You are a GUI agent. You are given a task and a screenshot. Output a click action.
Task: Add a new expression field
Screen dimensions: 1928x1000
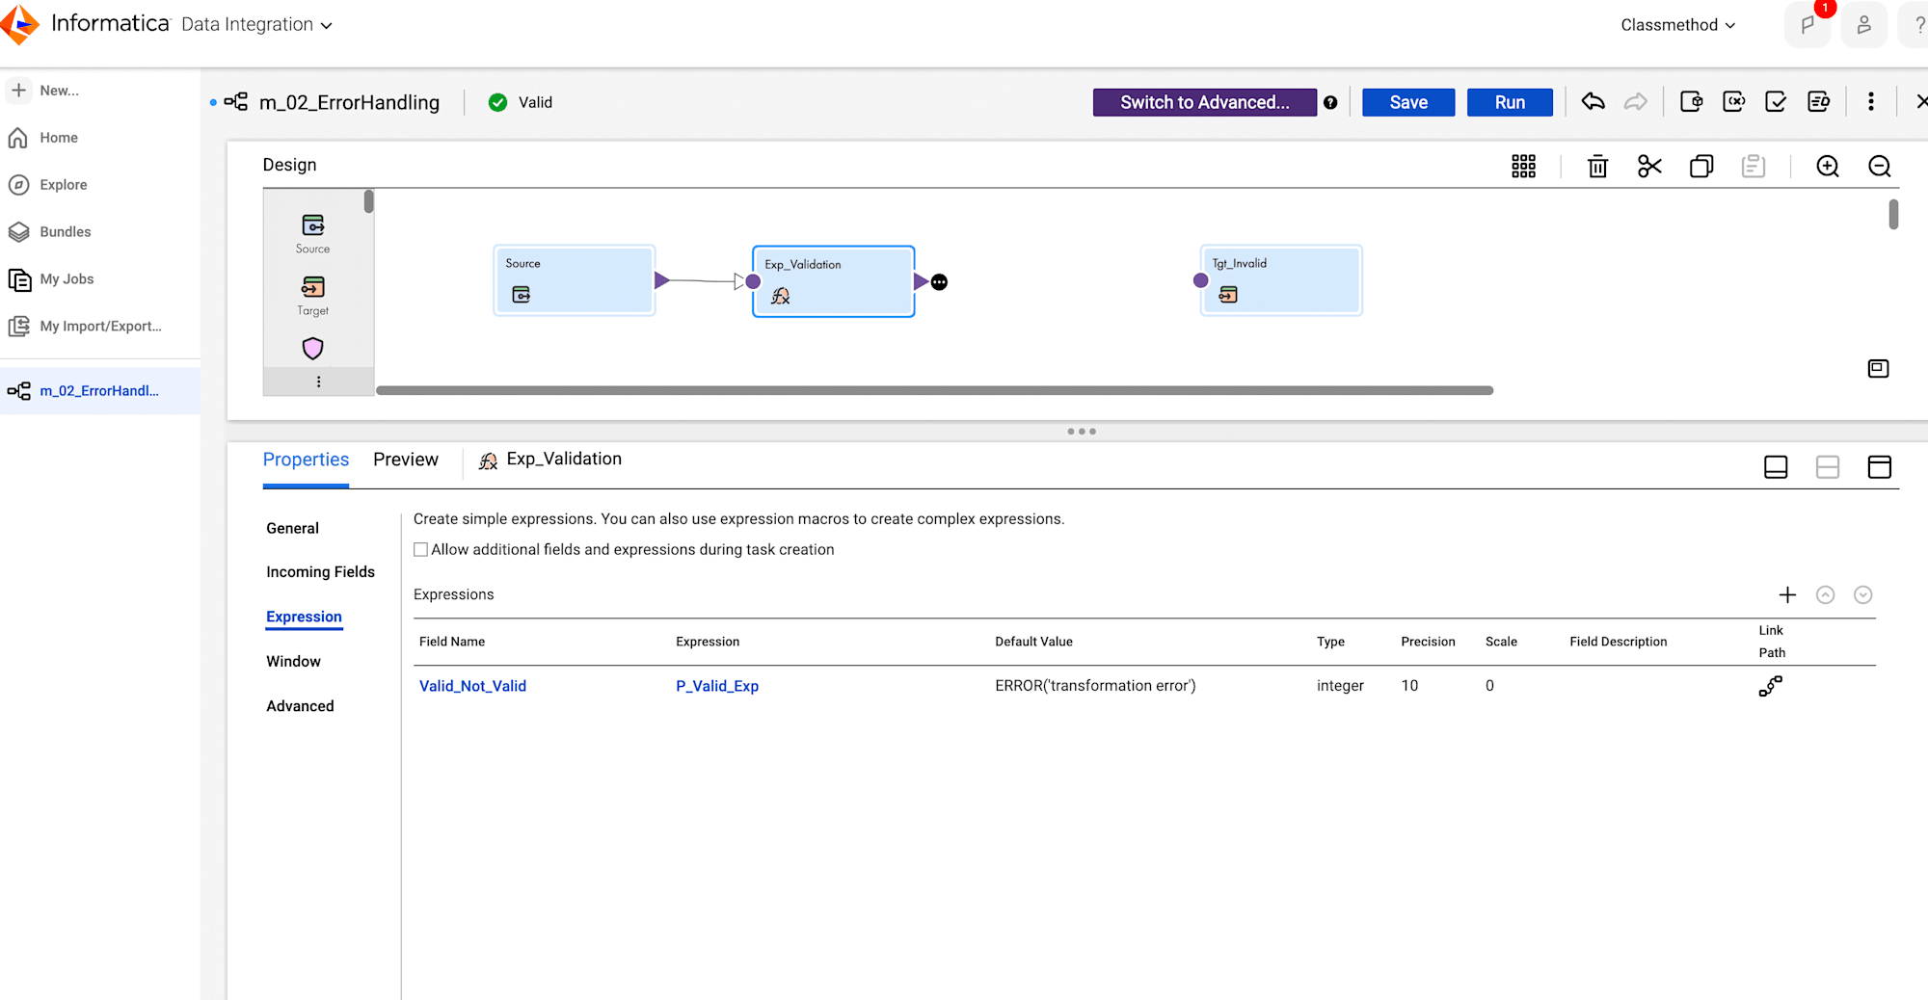click(x=1787, y=595)
